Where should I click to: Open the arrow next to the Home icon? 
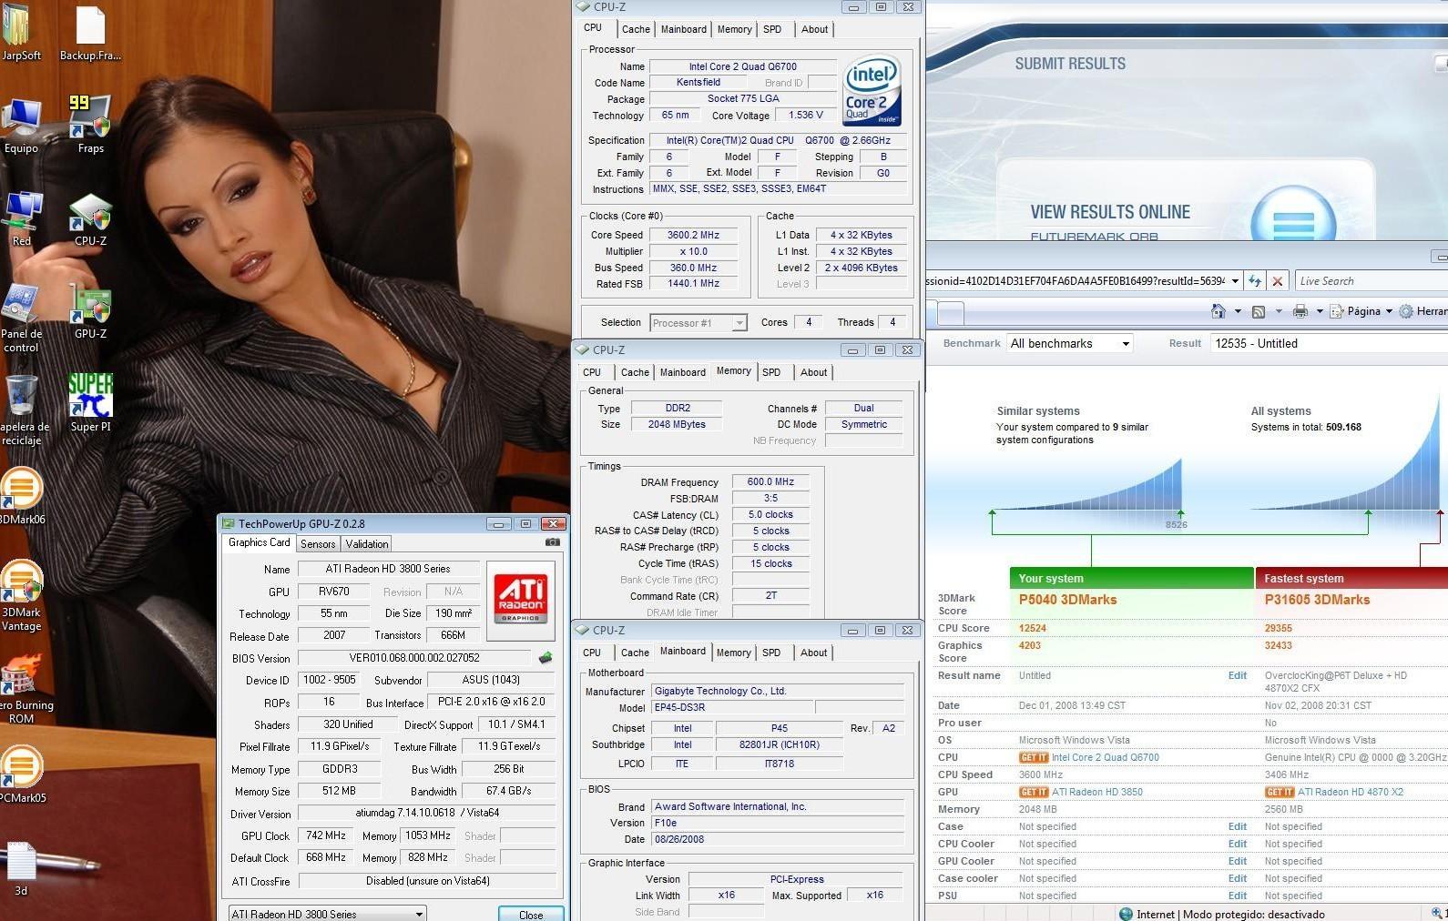click(1238, 311)
